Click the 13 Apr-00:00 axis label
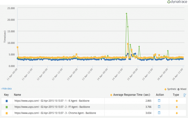Viewport: 188px width, 118px height. (72, 74)
